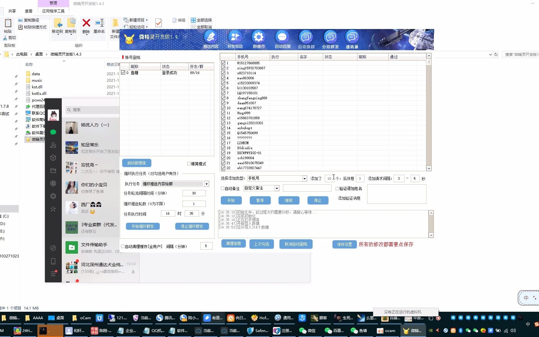Switch to 查看 ribbon tab
Viewport: 539px width, 337px height.
click(x=29, y=11)
